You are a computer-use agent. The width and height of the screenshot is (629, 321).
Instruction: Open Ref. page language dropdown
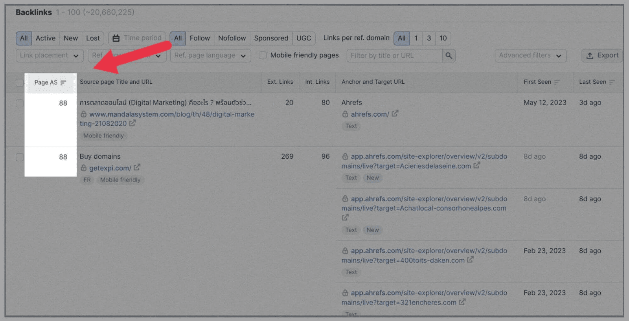click(x=210, y=56)
